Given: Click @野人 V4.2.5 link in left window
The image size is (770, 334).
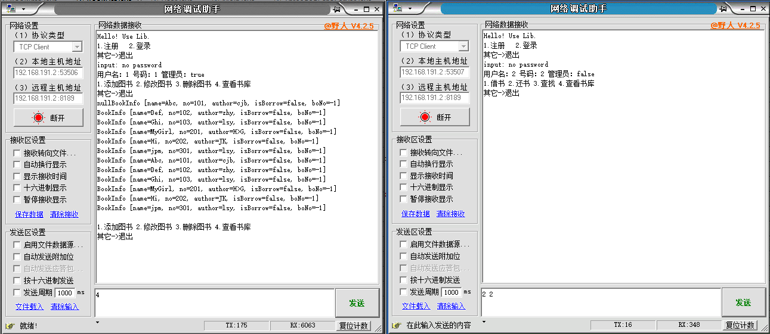Looking at the screenshot, I should pos(349,26).
